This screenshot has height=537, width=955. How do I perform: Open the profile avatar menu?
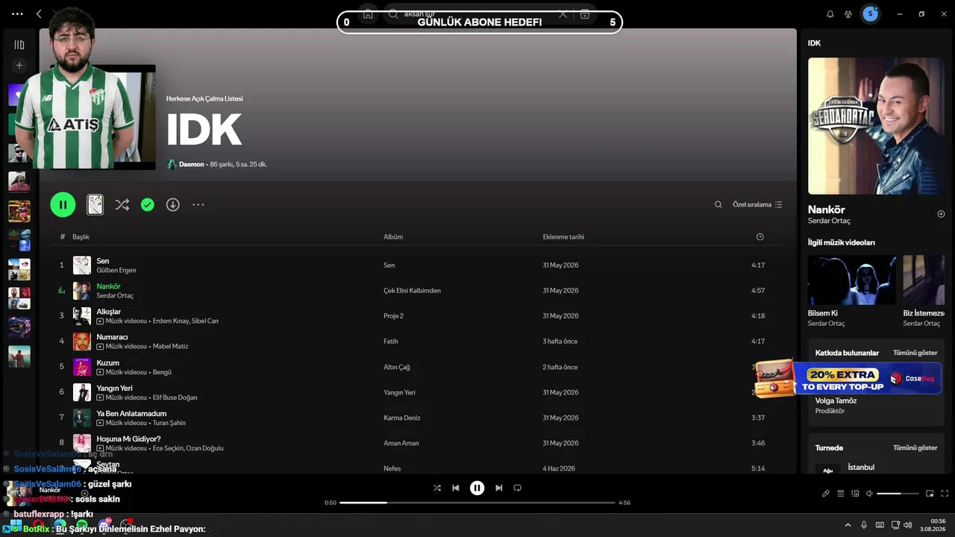click(870, 14)
